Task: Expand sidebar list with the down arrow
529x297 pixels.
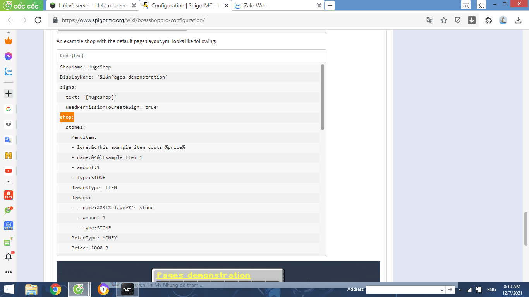Action: click(9, 181)
